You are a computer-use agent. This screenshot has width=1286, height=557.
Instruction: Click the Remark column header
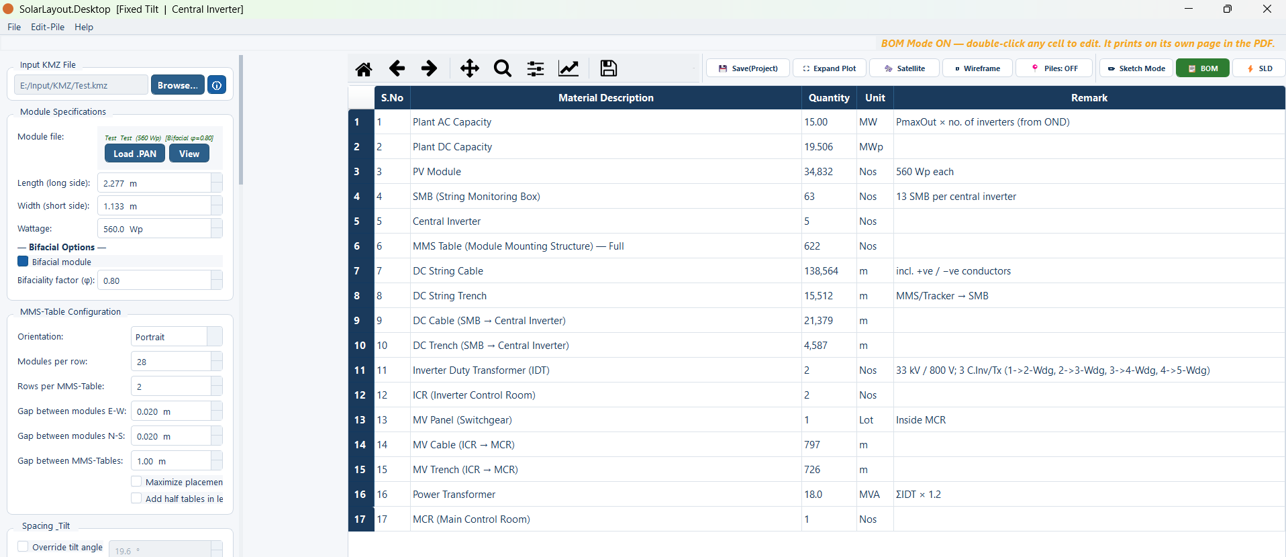tap(1089, 98)
